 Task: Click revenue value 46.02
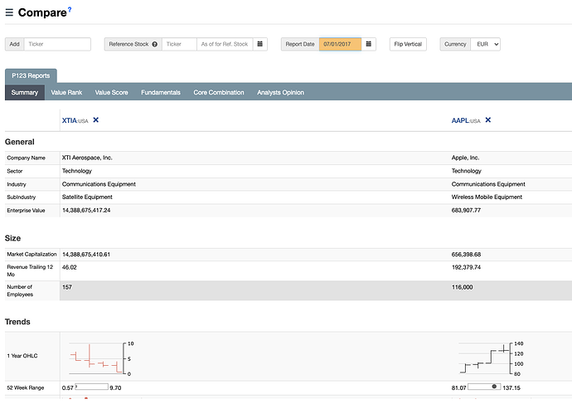point(70,267)
